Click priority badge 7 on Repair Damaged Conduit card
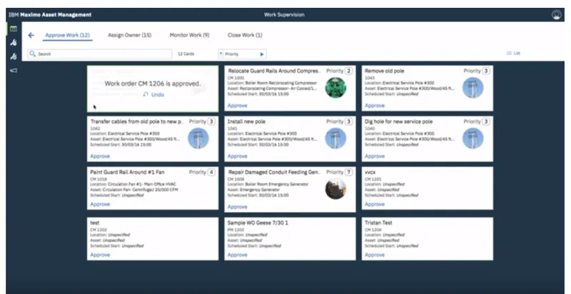The width and height of the screenshot is (571, 294). (348, 172)
